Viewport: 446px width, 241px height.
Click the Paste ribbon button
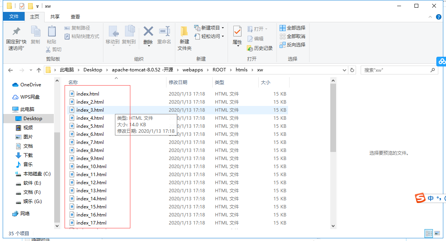click(52, 35)
